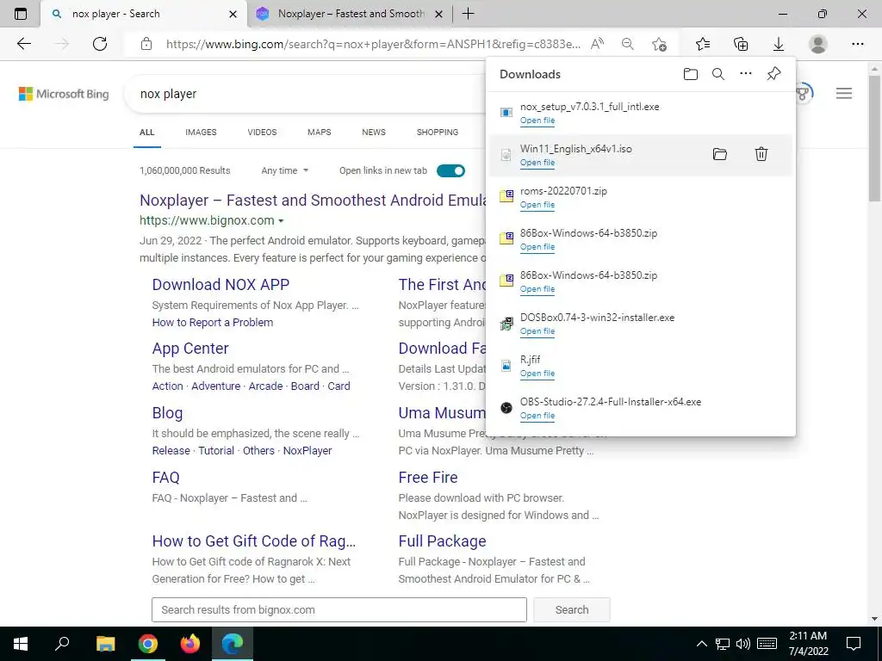Switch to the nox player Search tab
Image resolution: width=882 pixels, height=661 pixels.
coord(144,14)
